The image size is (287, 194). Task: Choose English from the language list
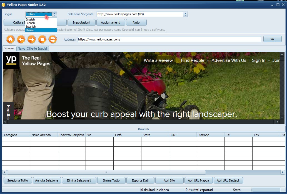point(41,19)
